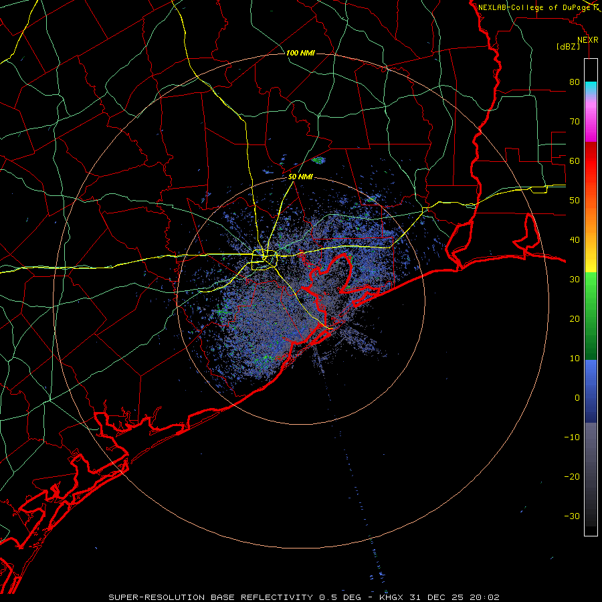Viewport: 602px width, 602px height.
Task: Click the 70 value on the dBZ scale
Action: click(x=575, y=122)
